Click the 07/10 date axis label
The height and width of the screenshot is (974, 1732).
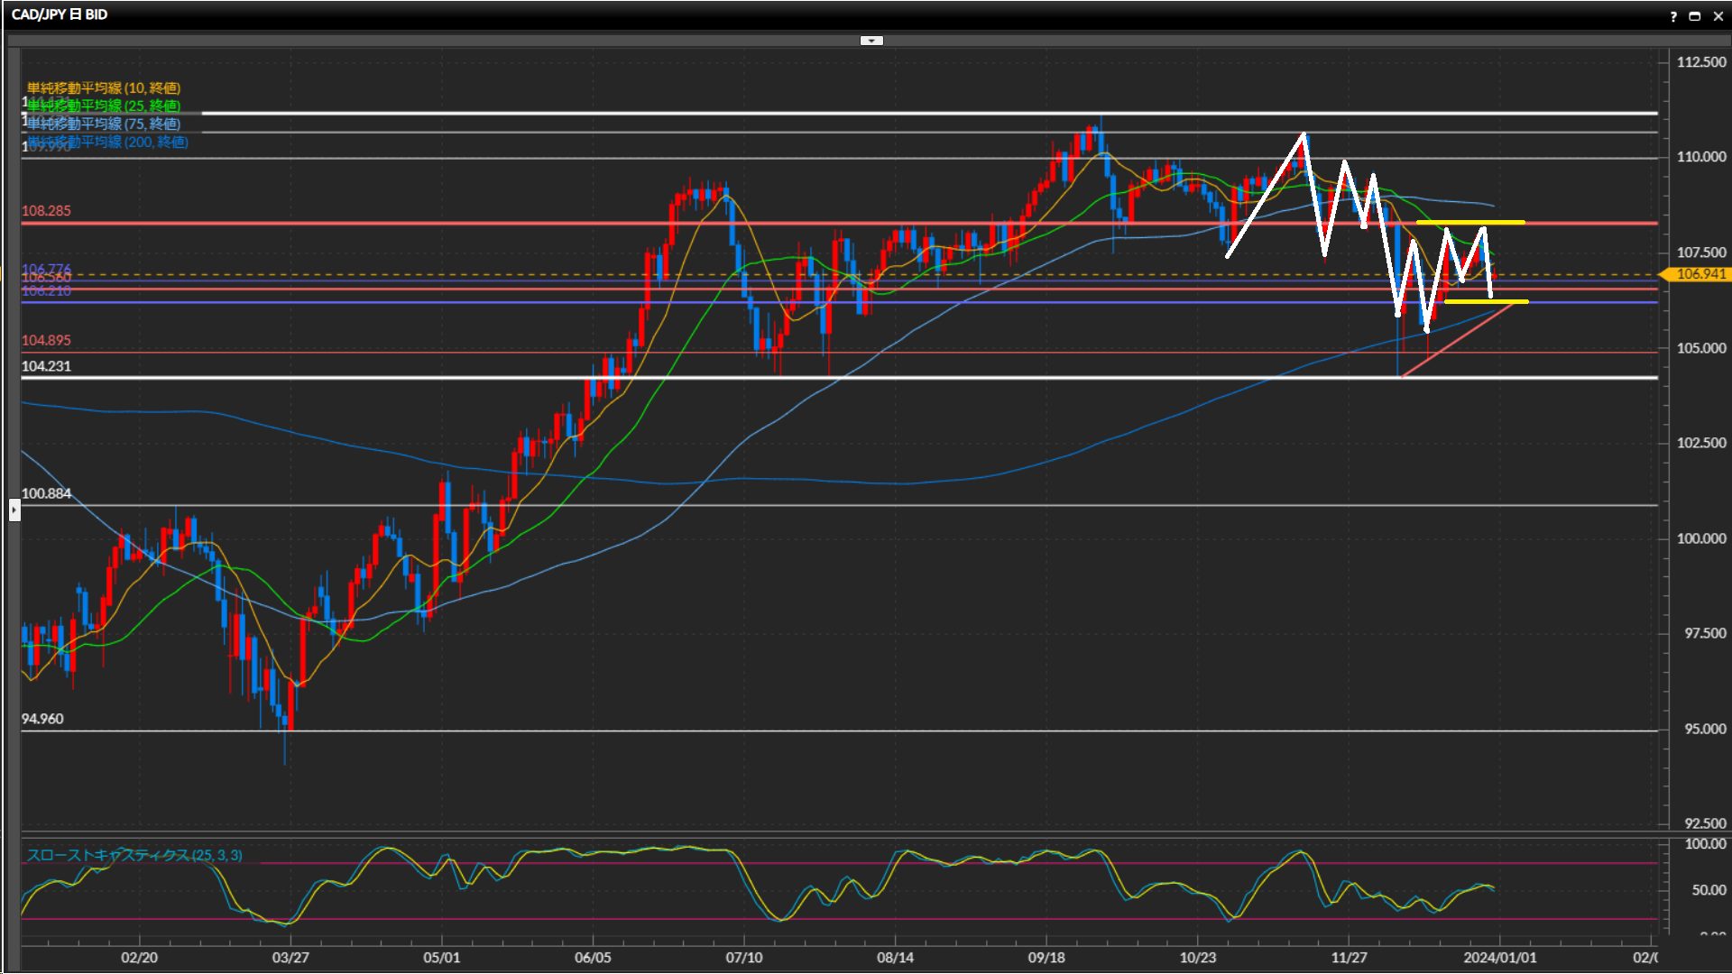click(x=743, y=957)
